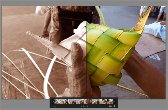Viewport: 168px width, 110px height.
Task: Select the second filmstrip thumbnail
Action: point(65,101)
